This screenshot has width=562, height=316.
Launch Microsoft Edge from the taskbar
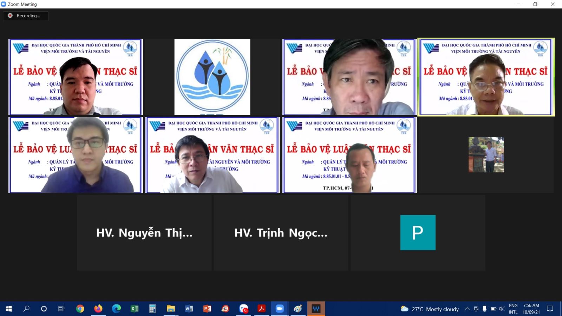pos(116,309)
